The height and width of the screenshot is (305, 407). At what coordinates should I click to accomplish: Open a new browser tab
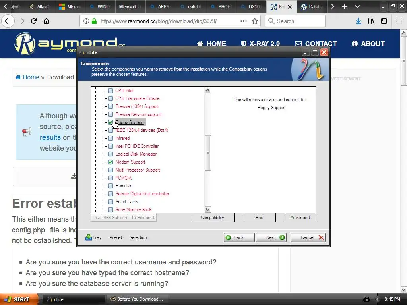[345, 6]
